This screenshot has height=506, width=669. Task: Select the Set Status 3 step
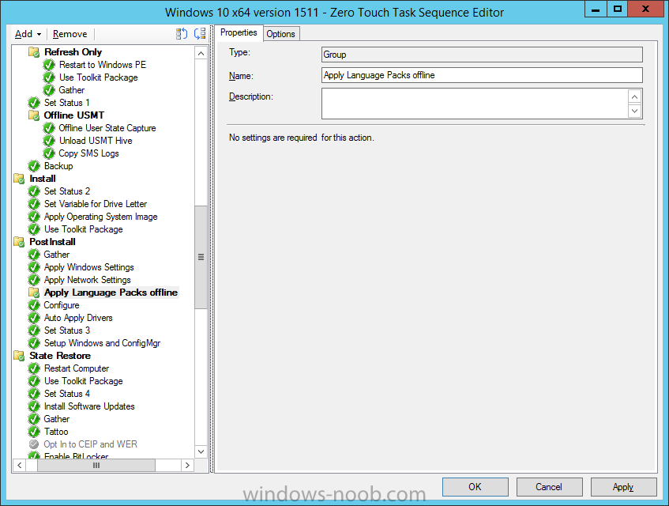click(67, 330)
